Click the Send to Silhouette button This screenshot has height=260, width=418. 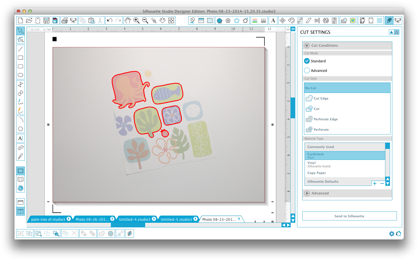(349, 216)
